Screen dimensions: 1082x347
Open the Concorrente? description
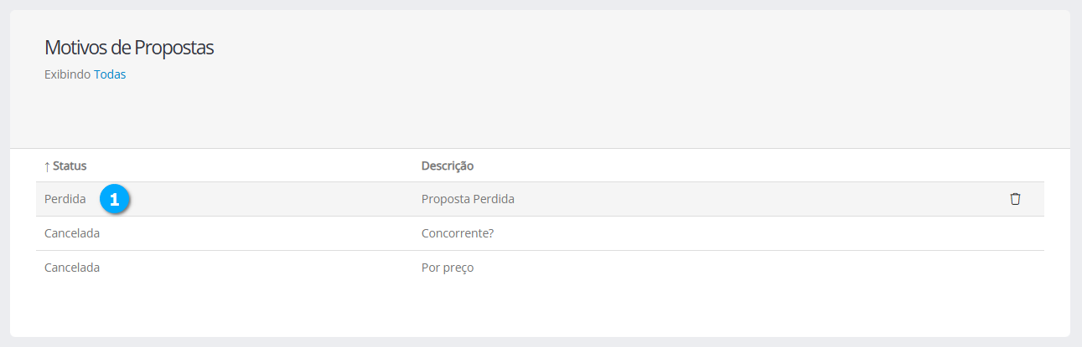click(458, 233)
